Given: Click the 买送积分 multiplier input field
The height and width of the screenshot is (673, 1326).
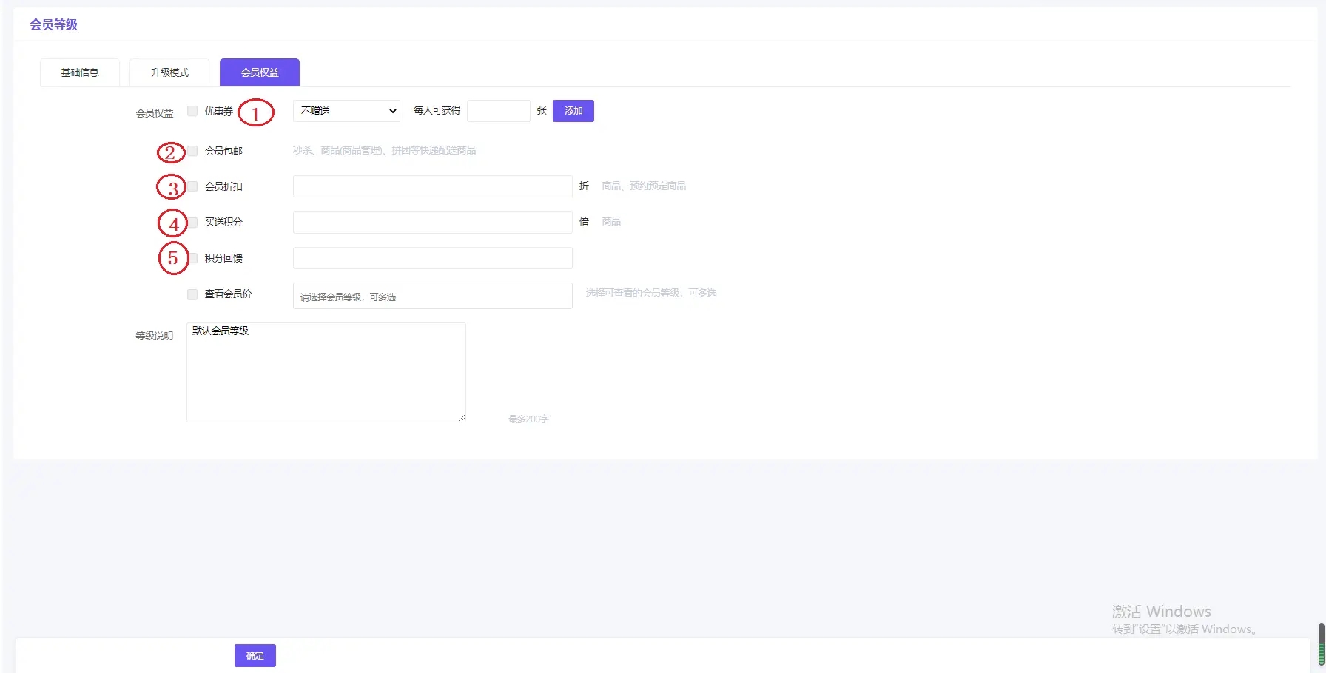Looking at the screenshot, I should (x=432, y=222).
